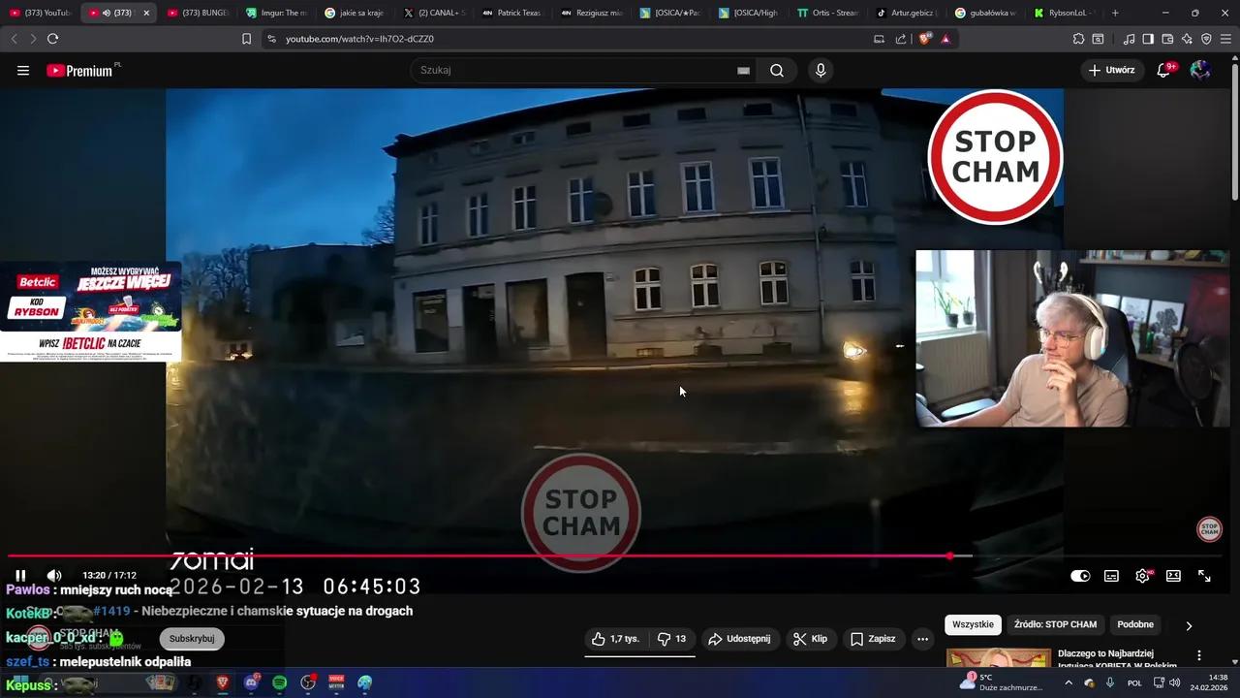1240x698 pixels.
Task: Go back with the browser back arrow
Action: (x=14, y=39)
